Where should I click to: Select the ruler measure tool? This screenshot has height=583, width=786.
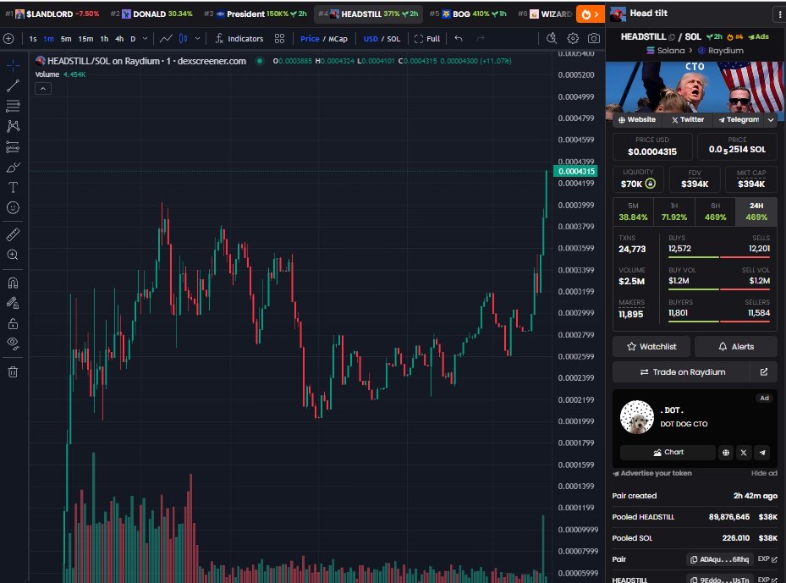point(13,234)
